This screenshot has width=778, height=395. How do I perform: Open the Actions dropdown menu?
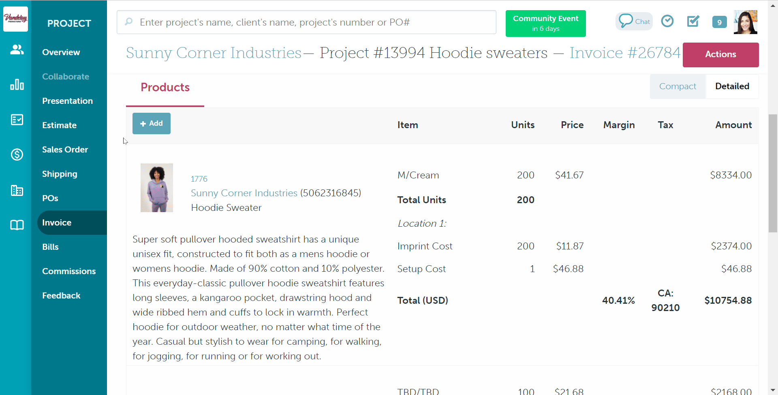tap(720, 55)
